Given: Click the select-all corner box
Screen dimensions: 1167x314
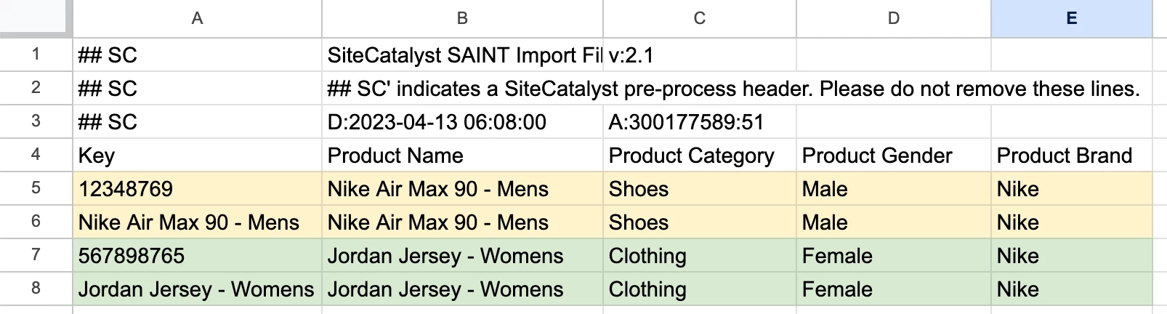Looking at the screenshot, I should coord(36,18).
